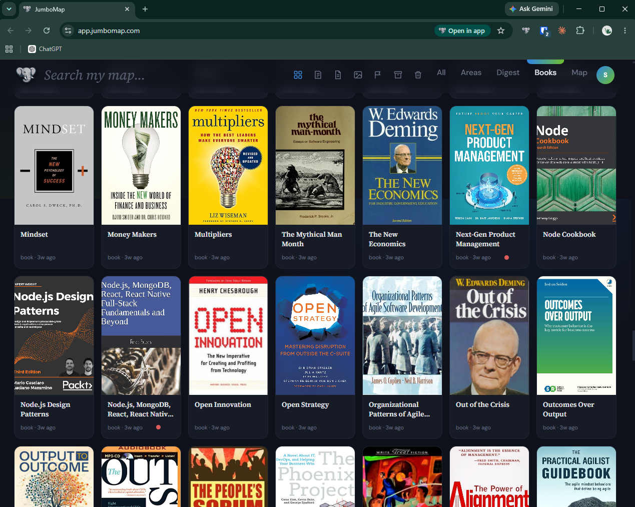This screenshot has width=635, height=507.
Task: Open Output to Outcome book cover
Action: click(54, 476)
